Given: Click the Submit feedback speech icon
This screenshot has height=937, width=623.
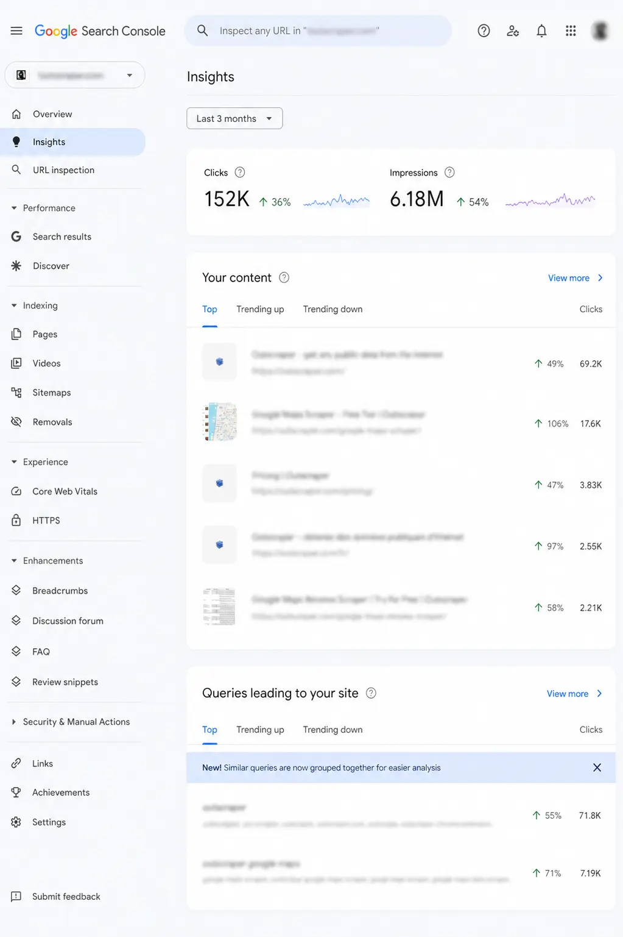Looking at the screenshot, I should [16, 896].
